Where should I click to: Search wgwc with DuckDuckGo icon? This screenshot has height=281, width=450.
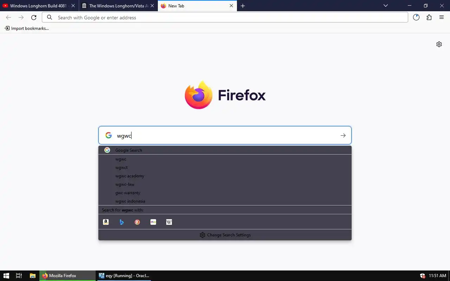tap(137, 222)
